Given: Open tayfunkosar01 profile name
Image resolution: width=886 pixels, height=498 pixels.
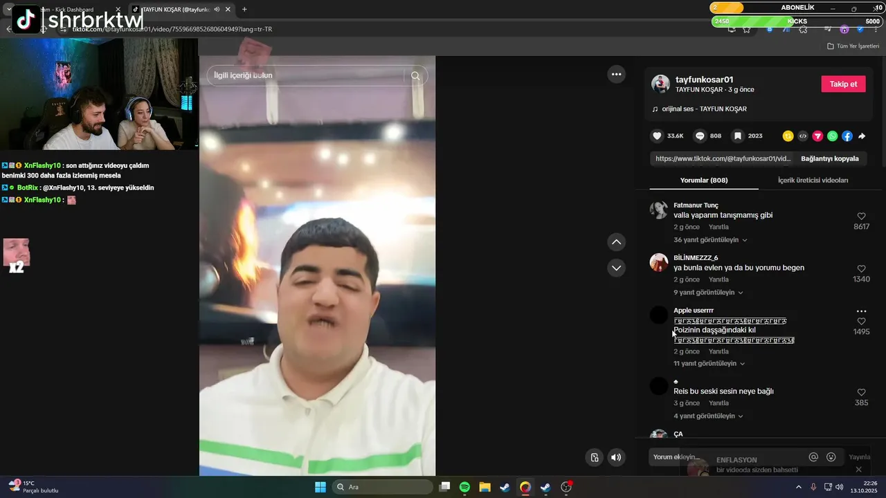Looking at the screenshot, I should tap(704, 80).
